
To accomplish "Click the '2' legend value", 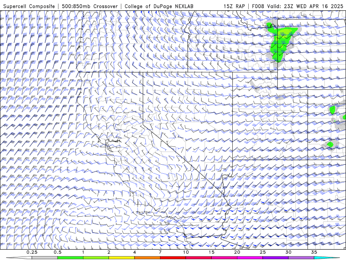I will click(109, 252).
